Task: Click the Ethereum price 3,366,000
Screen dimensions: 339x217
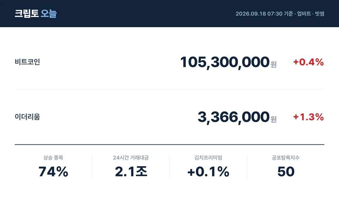Action: pyautogui.click(x=234, y=117)
